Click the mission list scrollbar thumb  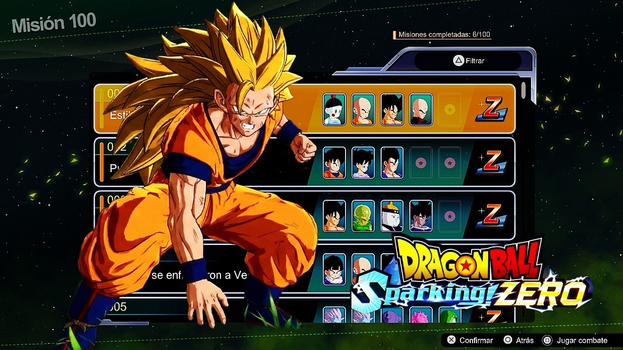pos(523,90)
